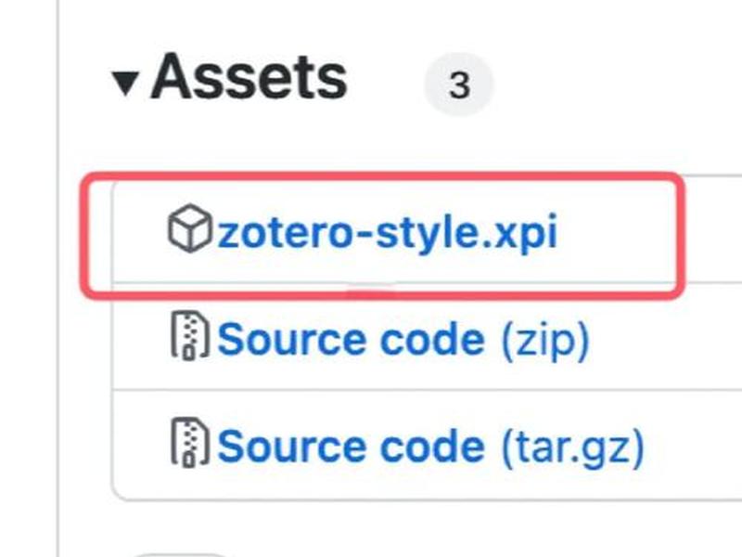The height and width of the screenshot is (557, 742).
Task: Download the zotero-style.xpi file link
Action: click(387, 232)
